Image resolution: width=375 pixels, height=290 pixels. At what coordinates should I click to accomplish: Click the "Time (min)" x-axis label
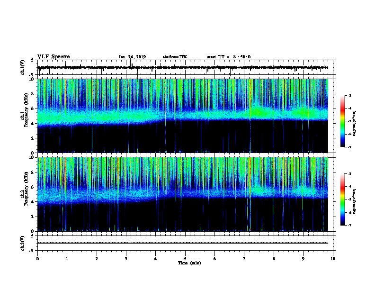tap(189, 263)
